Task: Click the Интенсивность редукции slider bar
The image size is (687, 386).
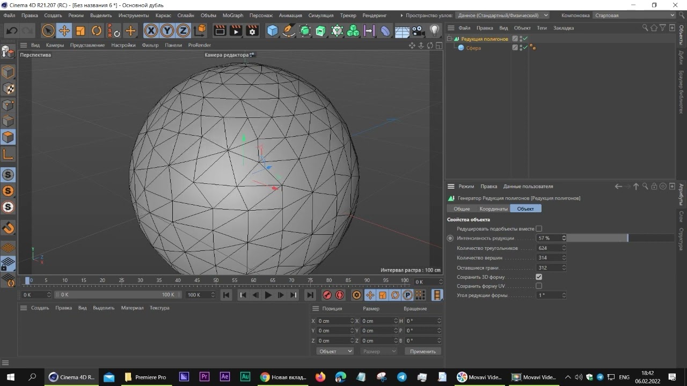Action: tap(620, 238)
